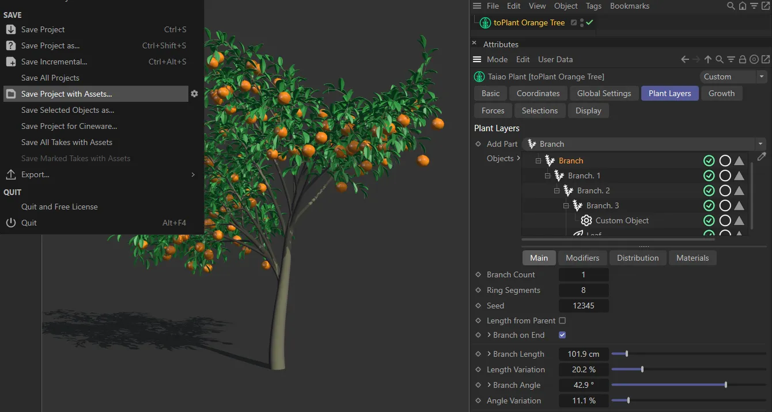Screen dimensions: 772x412
Task: Choose Save Project with Assets menu entry
Action: tap(67, 94)
